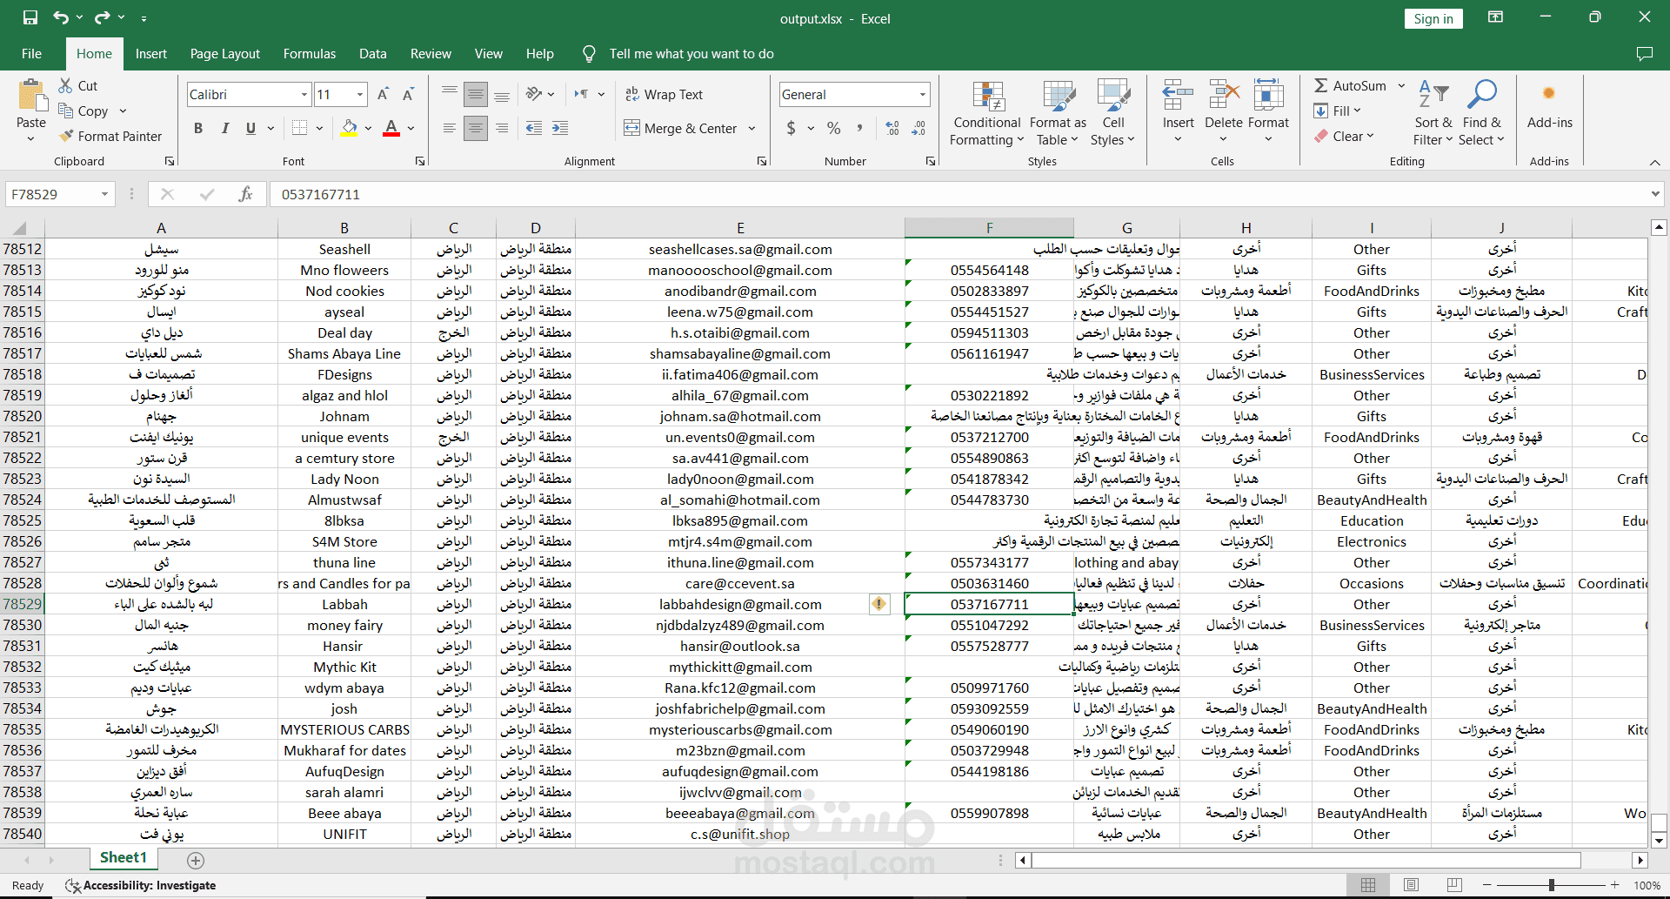Apply center horizontal alignment

476,128
